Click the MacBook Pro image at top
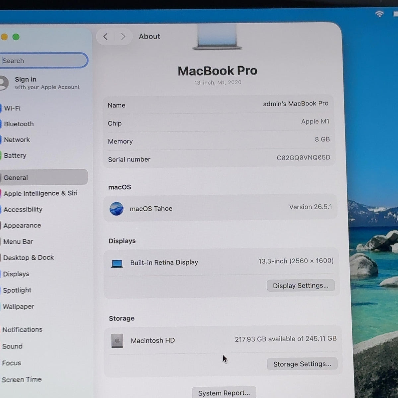Image resolution: width=398 pixels, height=398 pixels. pos(217,37)
